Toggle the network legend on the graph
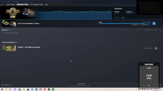This screenshot has height=91, width=163. pyautogui.click(x=116, y=18)
